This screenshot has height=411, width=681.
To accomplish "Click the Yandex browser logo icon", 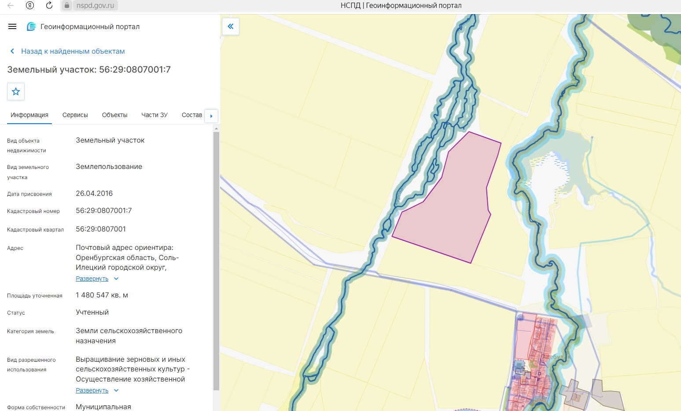I will tap(30, 5).
